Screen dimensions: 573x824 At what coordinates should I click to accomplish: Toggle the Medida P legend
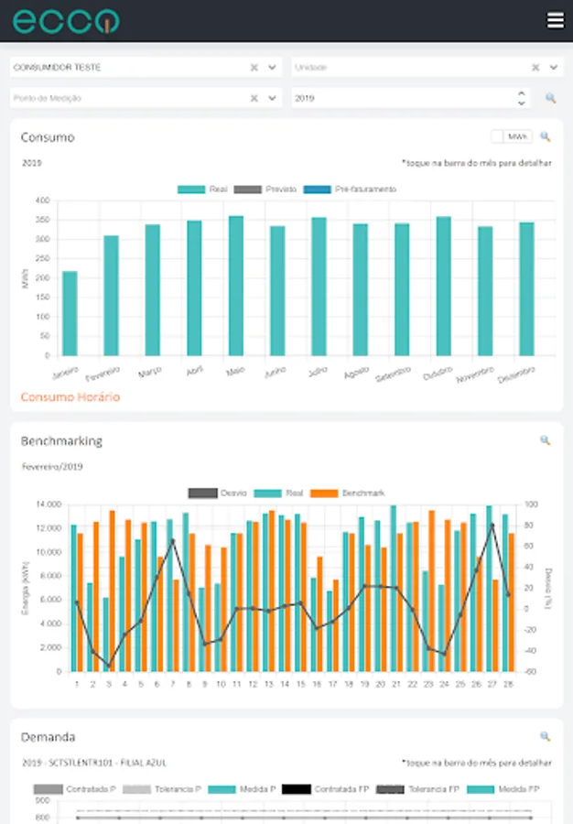242,789
